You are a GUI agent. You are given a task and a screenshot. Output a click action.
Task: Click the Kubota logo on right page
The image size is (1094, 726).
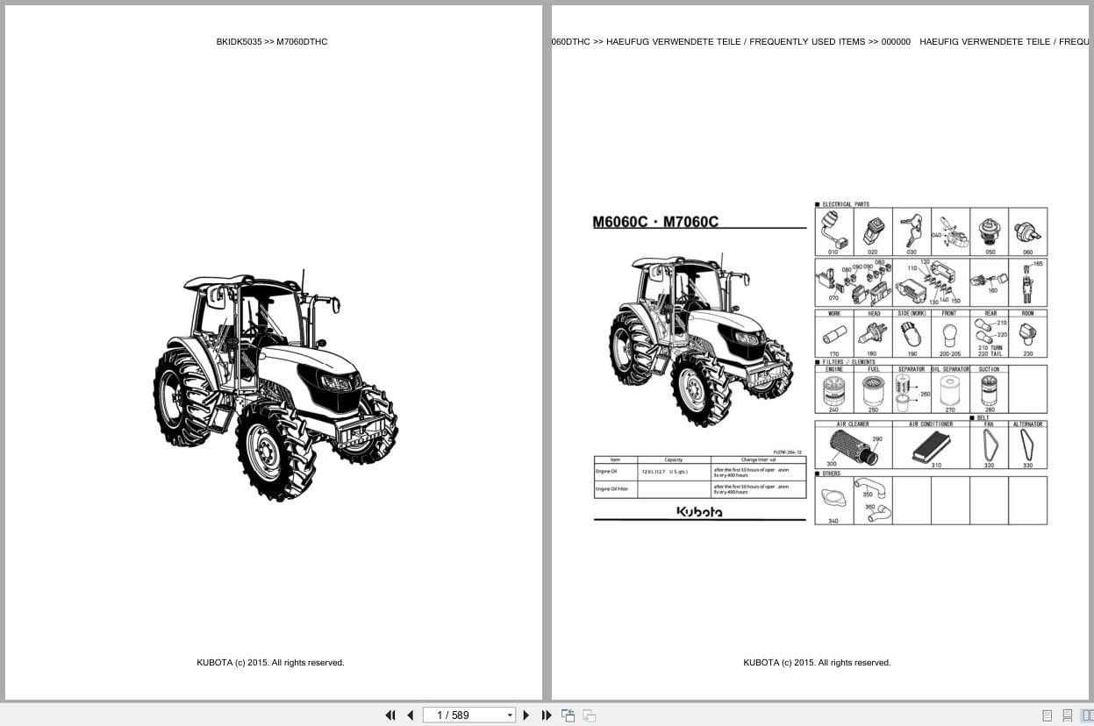(x=699, y=511)
